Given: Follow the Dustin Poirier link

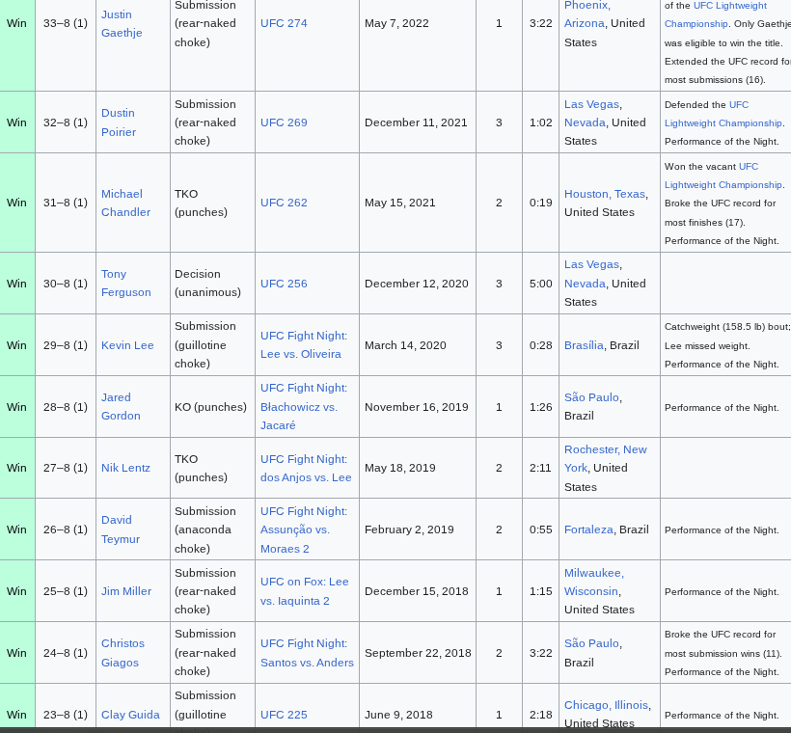Looking at the screenshot, I should coord(119,122).
